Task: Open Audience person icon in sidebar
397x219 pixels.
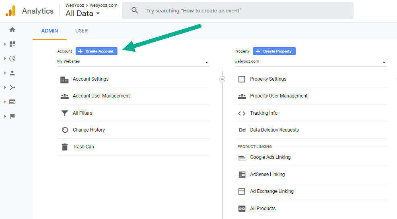Action: pos(12,73)
